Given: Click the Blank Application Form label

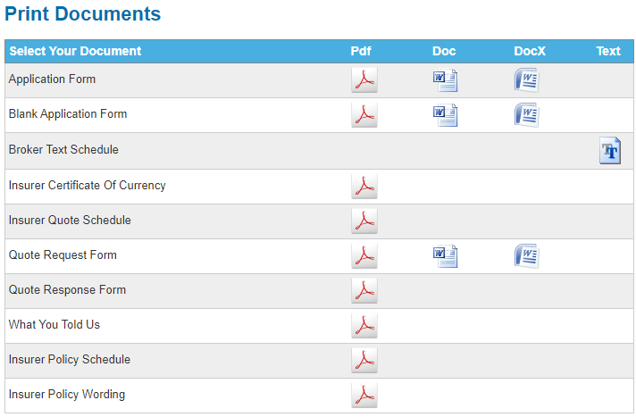Looking at the screenshot, I should pos(68,113).
